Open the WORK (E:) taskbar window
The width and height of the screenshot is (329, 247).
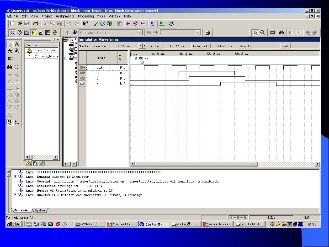[90, 224]
